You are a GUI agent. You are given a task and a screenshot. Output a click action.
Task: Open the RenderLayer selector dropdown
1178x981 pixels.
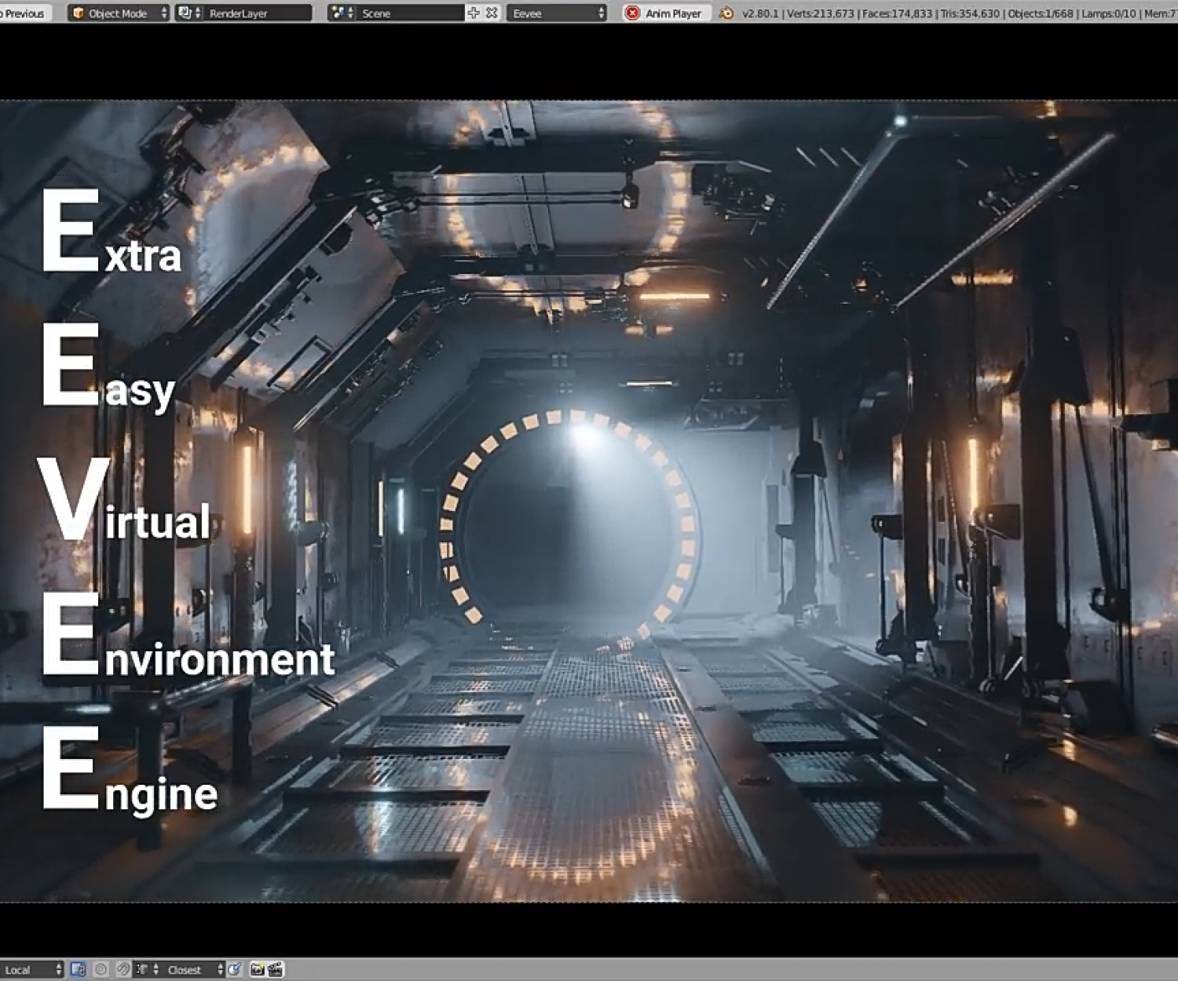click(258, 13)
